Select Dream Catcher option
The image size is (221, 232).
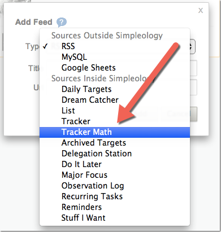tap(115, 100)
